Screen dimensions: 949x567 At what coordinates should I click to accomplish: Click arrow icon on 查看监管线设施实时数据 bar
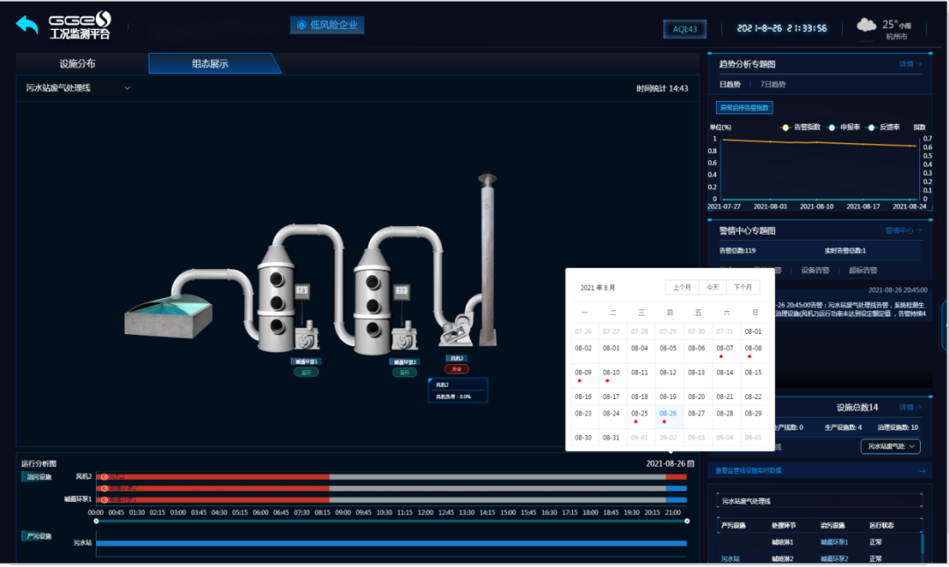tap(920, 471)
